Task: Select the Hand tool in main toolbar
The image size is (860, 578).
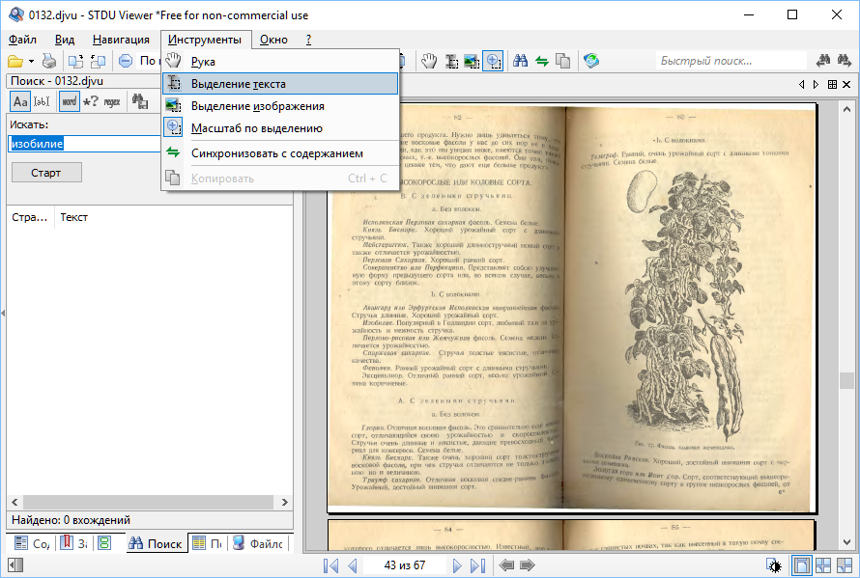Action: tap(429, 61)
